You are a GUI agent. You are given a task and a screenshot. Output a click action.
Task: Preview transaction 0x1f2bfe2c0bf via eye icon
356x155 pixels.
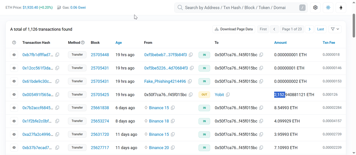coord(14,121)
